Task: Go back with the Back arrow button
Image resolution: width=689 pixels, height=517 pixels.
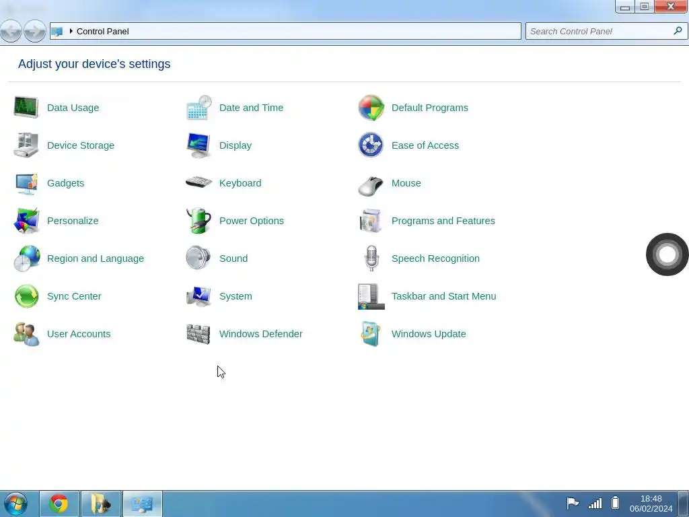Action: [x=11, y=31]
